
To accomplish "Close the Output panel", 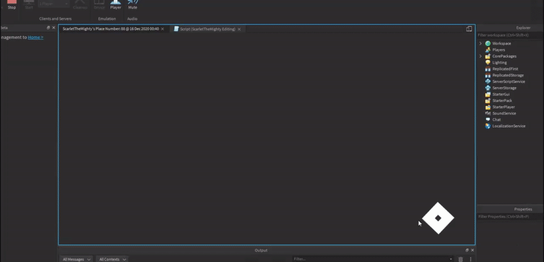I will (x=472, y=250).
